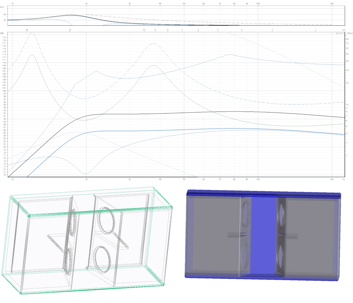Click the wireframe 3D enclosure model
This screenshot has height=303, width=353.
tap(87, 240)
